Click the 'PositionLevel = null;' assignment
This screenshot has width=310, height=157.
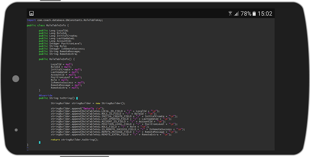point(66,77)
